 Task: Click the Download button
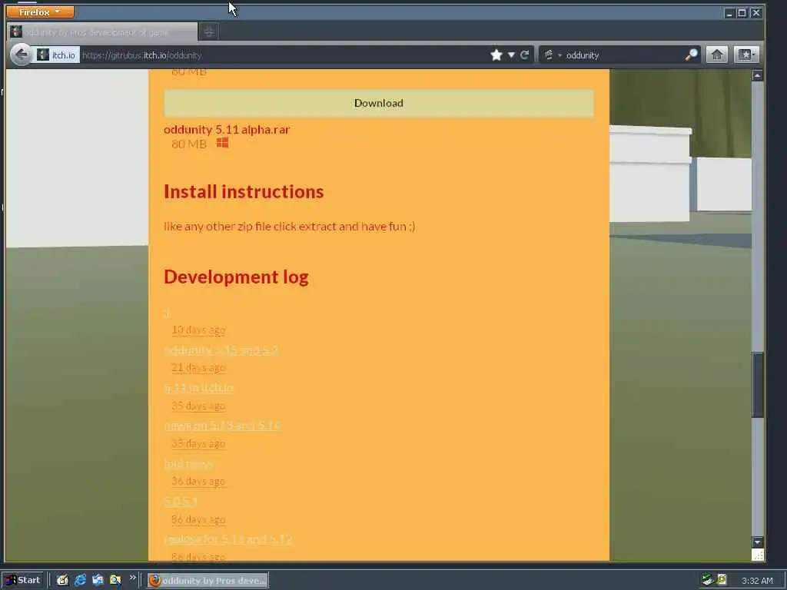(378, 104)
